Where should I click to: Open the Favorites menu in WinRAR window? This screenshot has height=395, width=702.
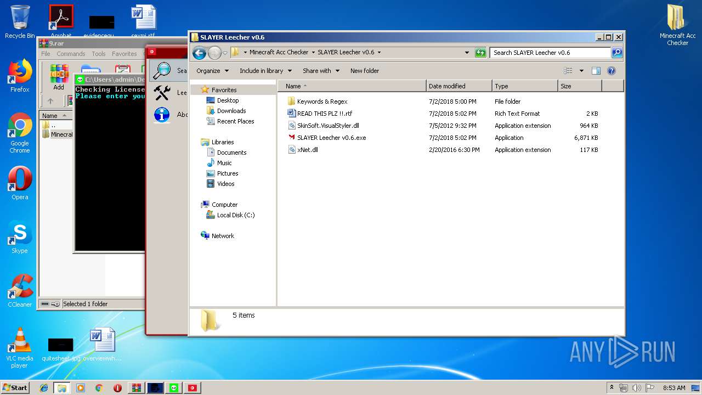click(x=124, y=54)
